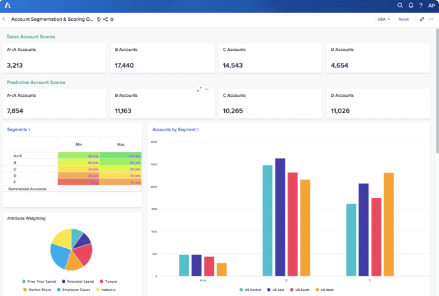
Task: Open notifications bell icon
Action: point(411,5)
